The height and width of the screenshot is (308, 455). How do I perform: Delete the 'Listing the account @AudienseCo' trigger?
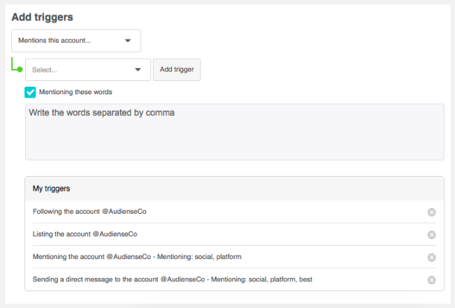click(x=431, y=235)
